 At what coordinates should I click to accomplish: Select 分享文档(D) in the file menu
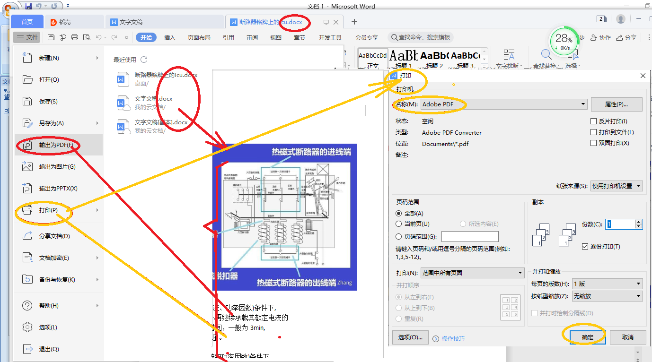point(59,236)
